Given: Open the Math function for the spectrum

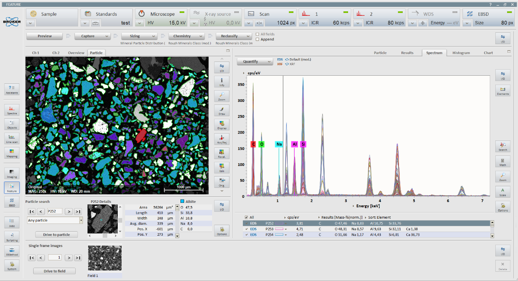Looking at the screenshot, I should 503,162.
